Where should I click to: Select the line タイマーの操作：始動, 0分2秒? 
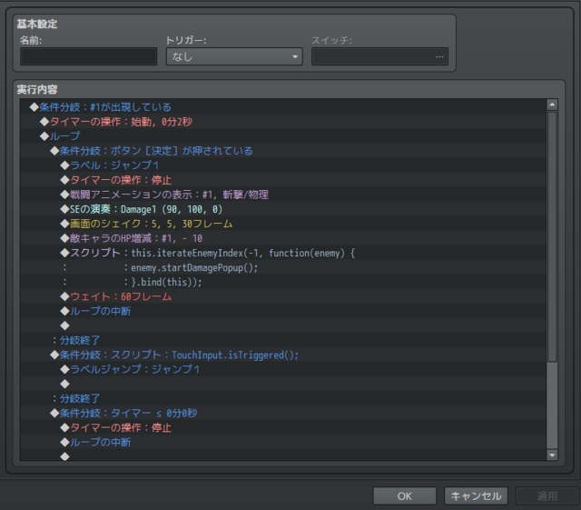283,122
